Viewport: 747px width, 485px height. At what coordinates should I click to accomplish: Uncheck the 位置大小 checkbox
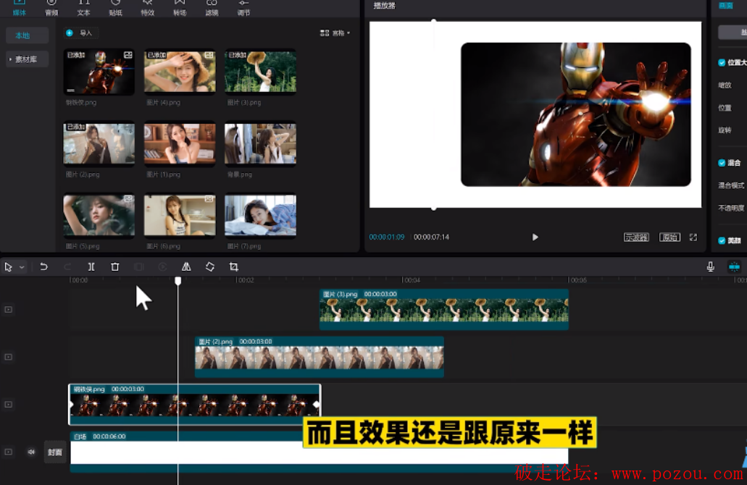click(x=722, y=63)
